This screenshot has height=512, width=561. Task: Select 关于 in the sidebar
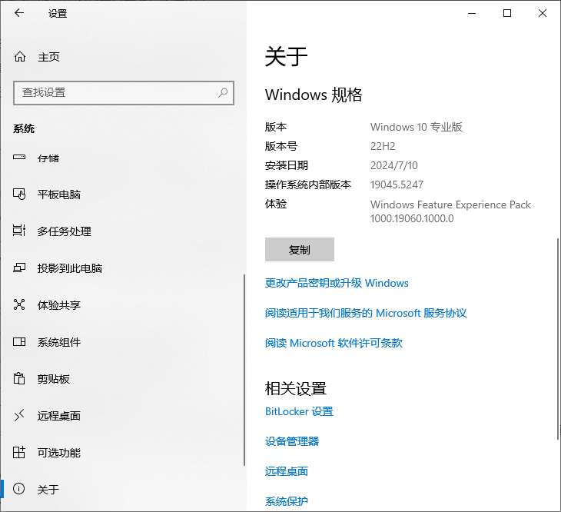click(123, 489)
